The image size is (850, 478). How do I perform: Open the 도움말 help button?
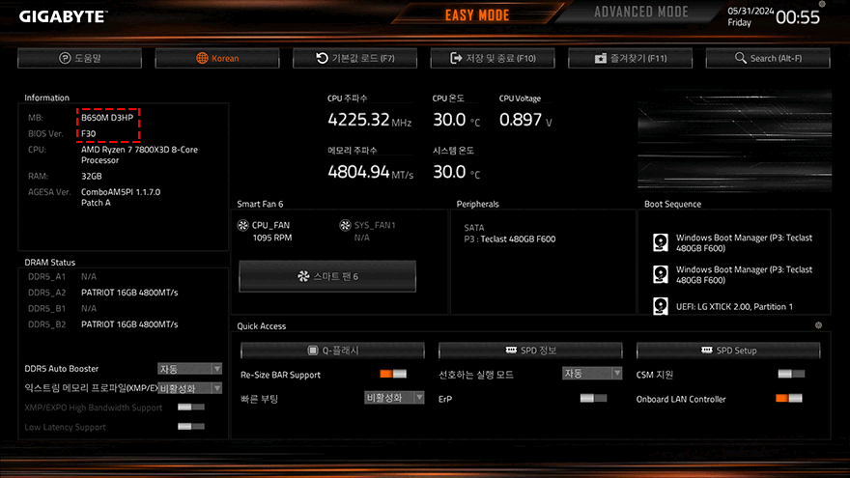coord(79,58)
